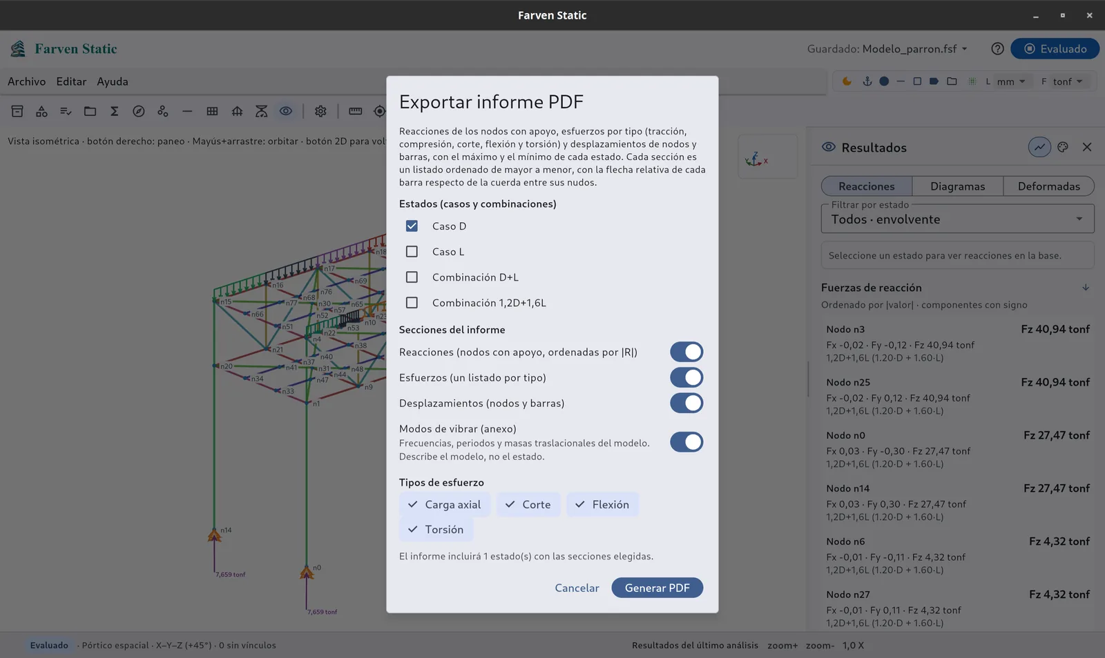Viewport: 1105px width, 658px height.
Task: Switch to the Diagramas tab
Action: coord(957,186)
